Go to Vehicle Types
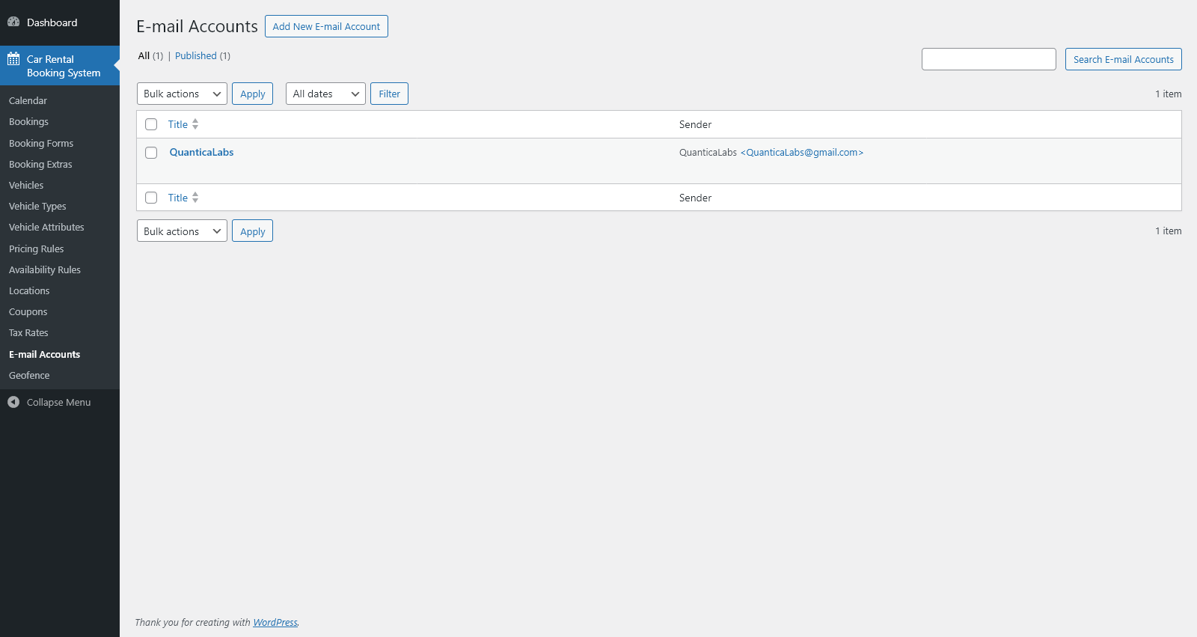Image resolution: width=1197 pixels, height=637 pixels. click(x=37, y=206)
